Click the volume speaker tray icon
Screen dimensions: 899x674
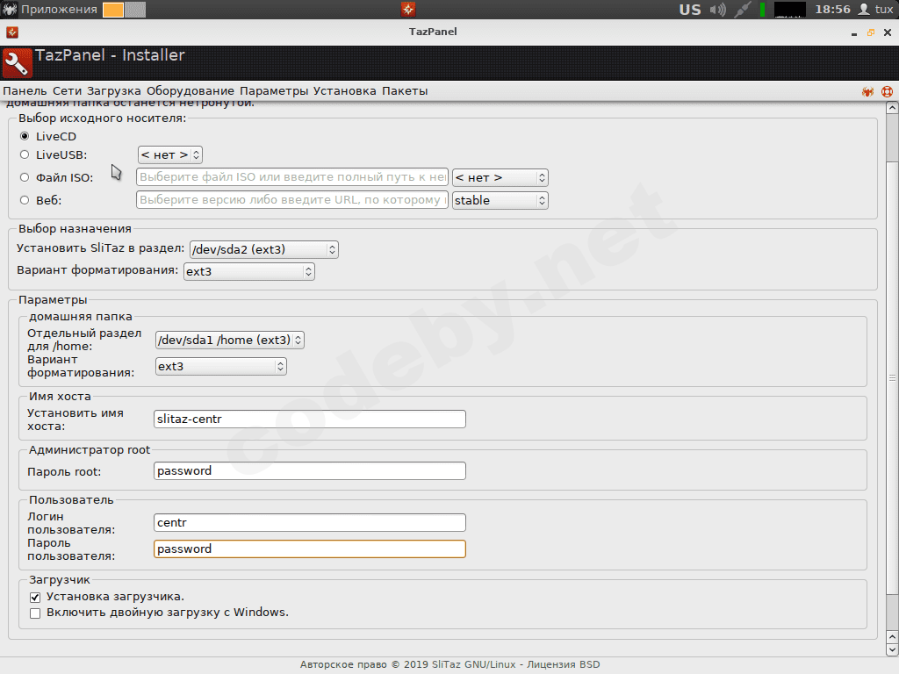click(717, 9)
